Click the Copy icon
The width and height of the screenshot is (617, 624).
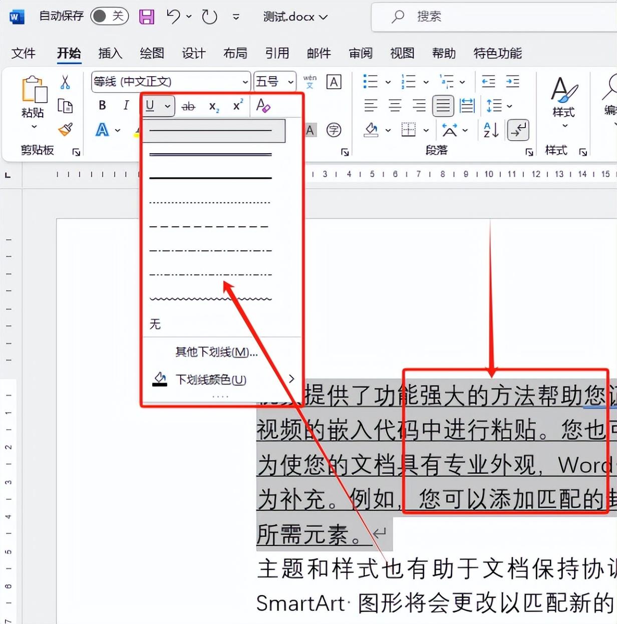66,106
